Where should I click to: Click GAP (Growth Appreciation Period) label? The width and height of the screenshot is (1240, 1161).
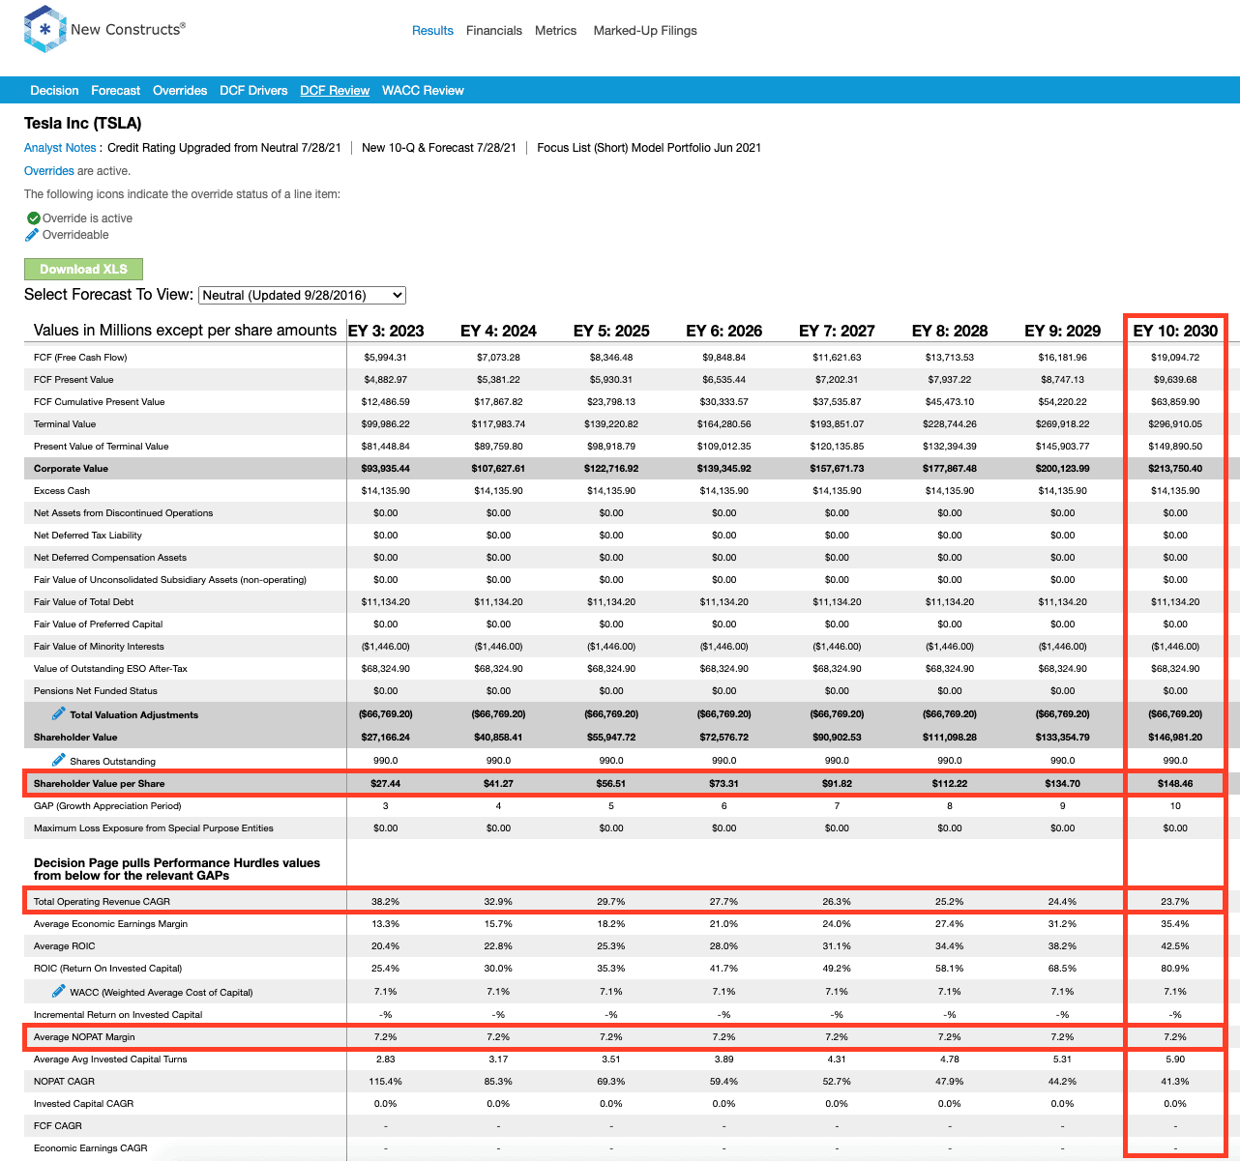click(107, 806)
